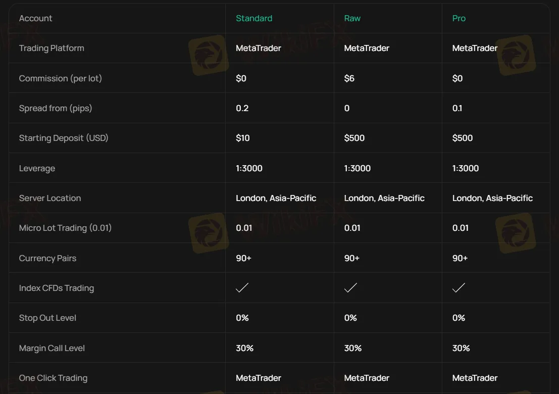Click the Pro column checkmark for Index CFDs
This screenshot has height=394, width=559.
[x=459, y=288]
